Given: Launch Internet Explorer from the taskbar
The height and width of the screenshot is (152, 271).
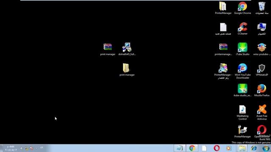Looking at the screenshot, I should pos(254,148).
